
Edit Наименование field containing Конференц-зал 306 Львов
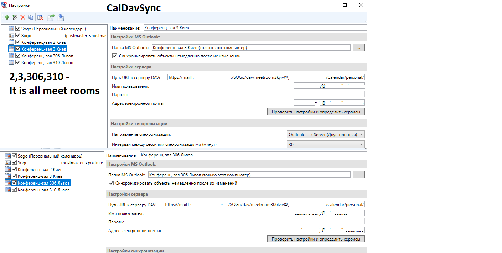[253, 155]
